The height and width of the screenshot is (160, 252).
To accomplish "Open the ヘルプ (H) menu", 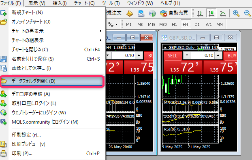I will click(170, 3).
